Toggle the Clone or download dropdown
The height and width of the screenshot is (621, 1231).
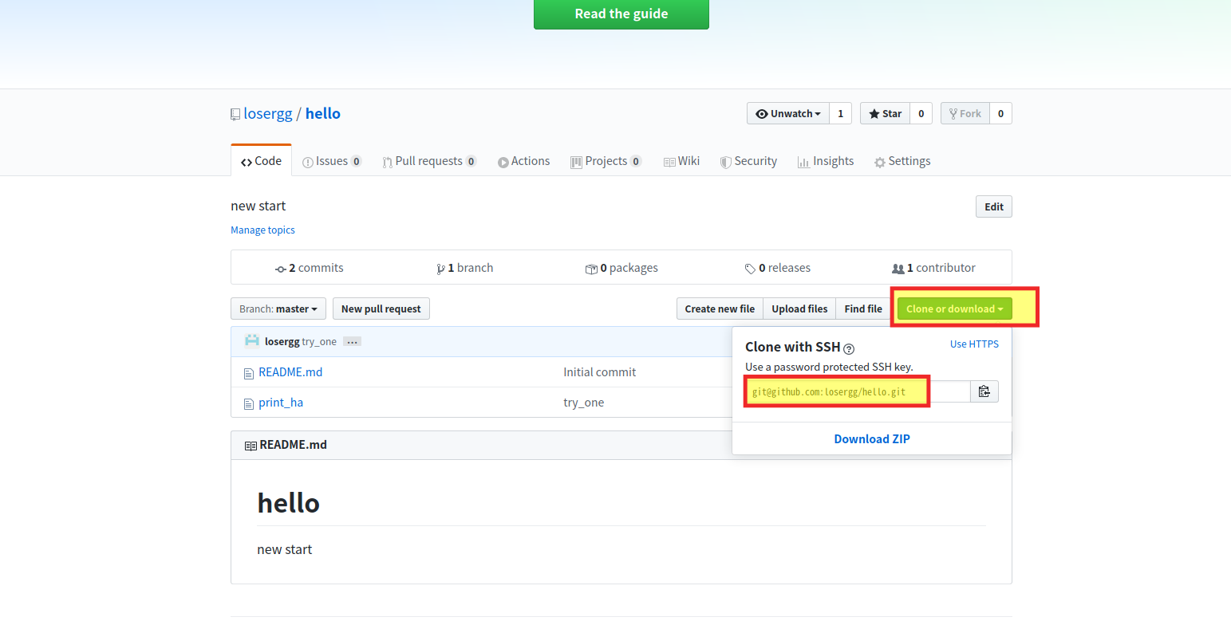955,309
